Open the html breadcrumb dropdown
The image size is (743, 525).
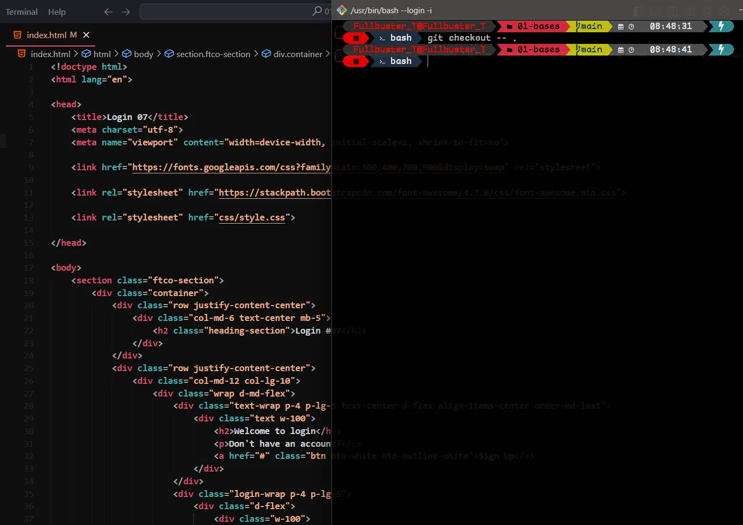click(102, 54)
